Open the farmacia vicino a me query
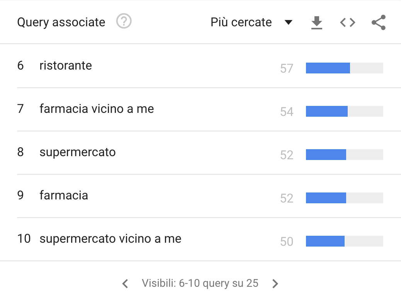This screenshot has height=303, width=401. (x=97, y=109)
